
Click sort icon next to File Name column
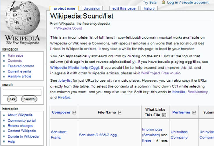click(x=120, y=113)
